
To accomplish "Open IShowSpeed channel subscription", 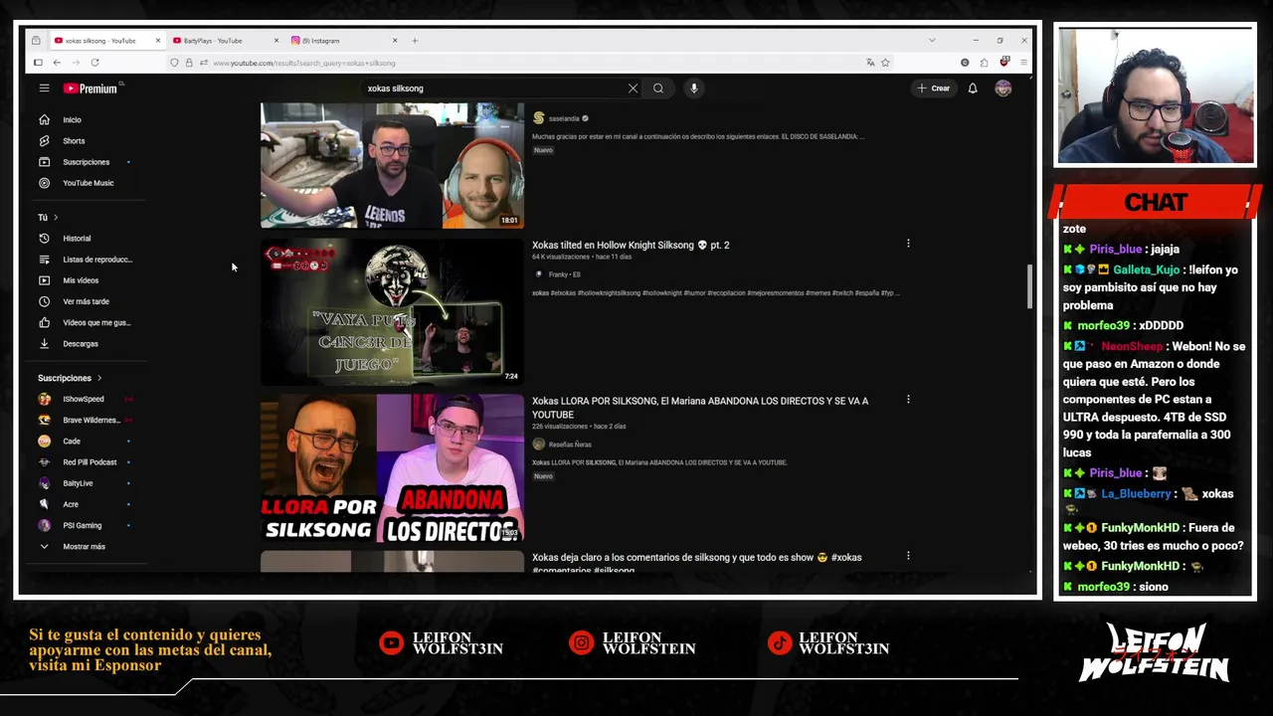I will [85, 399].
